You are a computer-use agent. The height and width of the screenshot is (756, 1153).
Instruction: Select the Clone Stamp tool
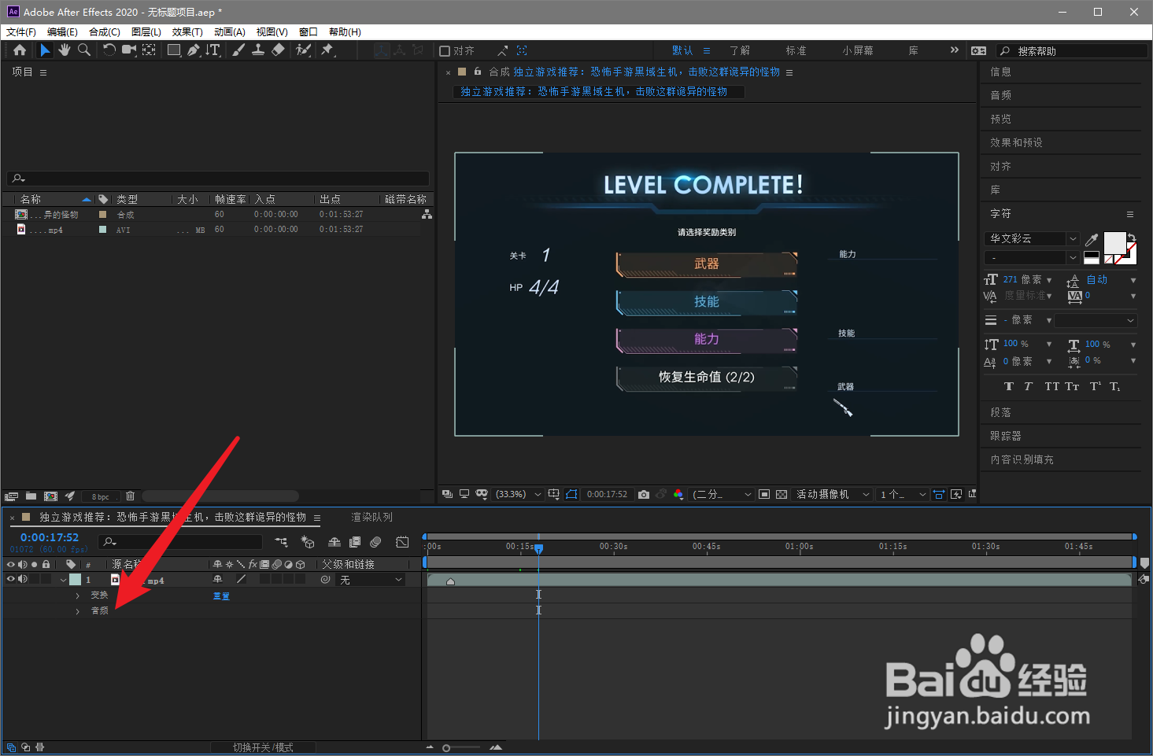257,50
